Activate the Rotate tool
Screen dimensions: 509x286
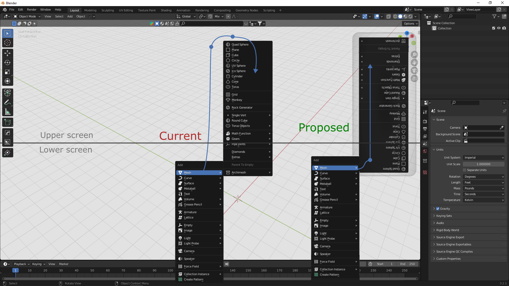(7, 63)
